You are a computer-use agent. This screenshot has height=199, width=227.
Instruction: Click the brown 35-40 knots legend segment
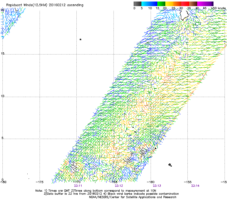pyautogui.click(x=193, y=4)
